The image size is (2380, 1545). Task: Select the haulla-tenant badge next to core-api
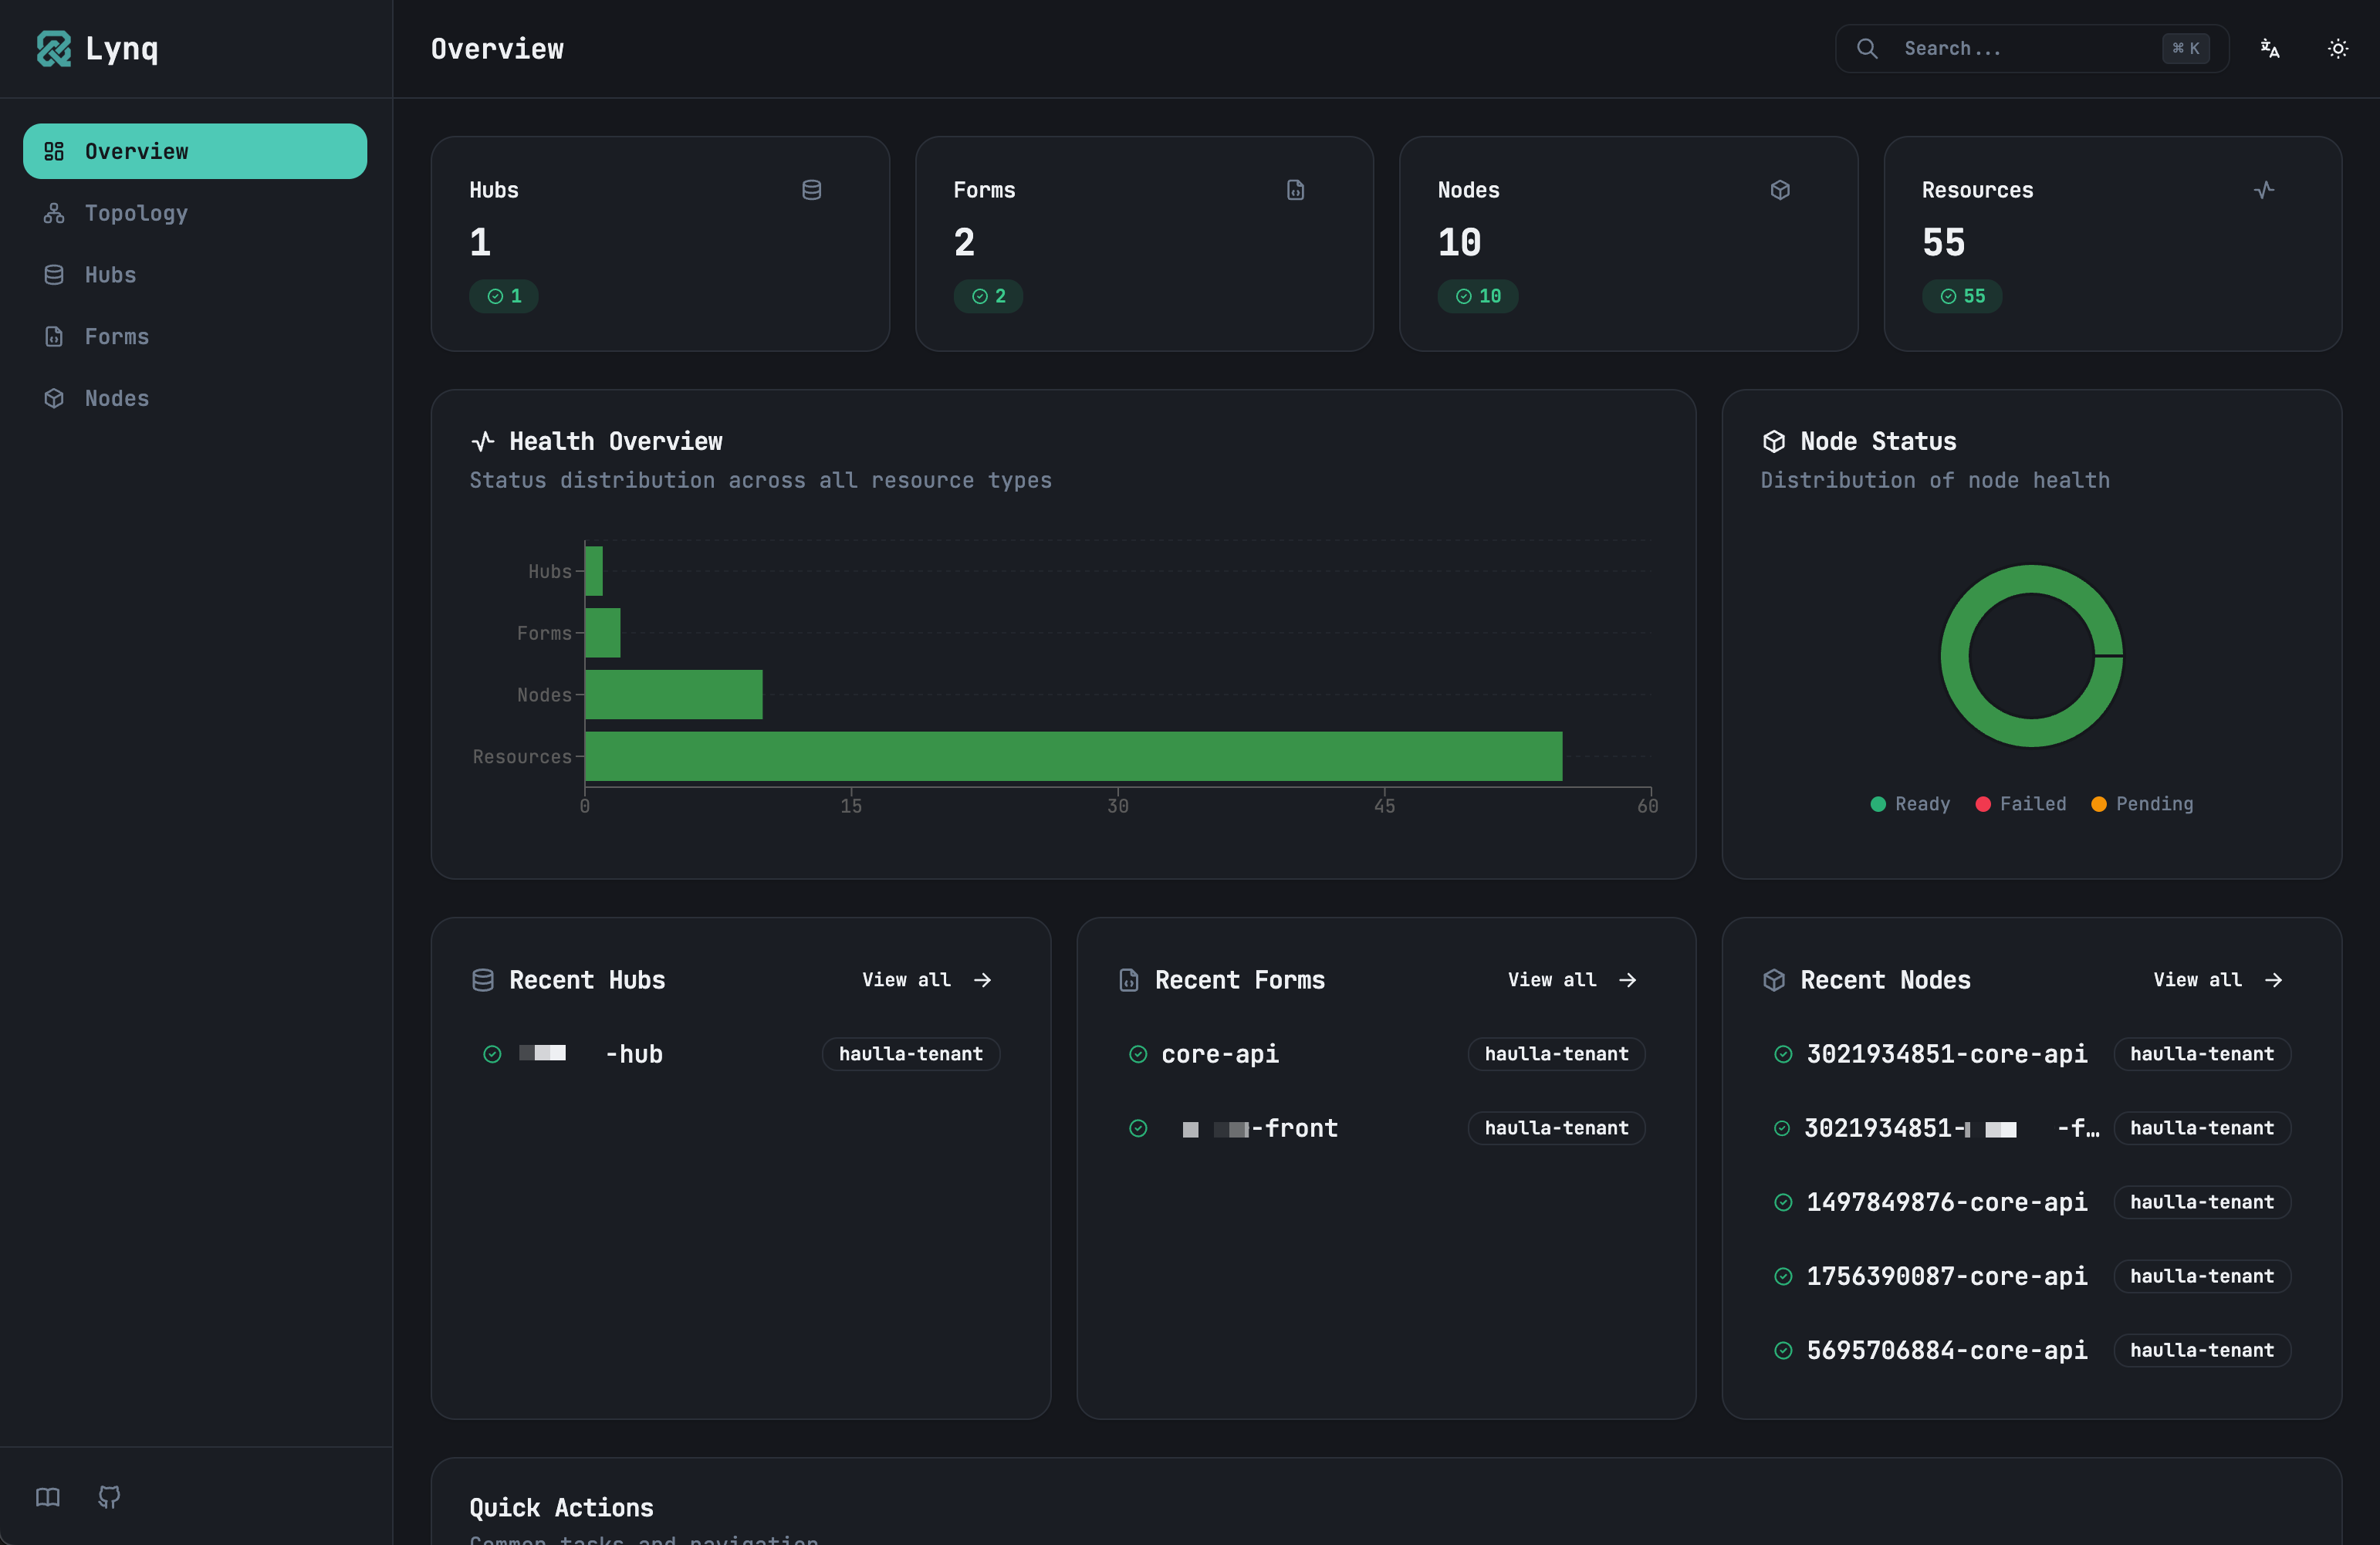[1556, 1053]
